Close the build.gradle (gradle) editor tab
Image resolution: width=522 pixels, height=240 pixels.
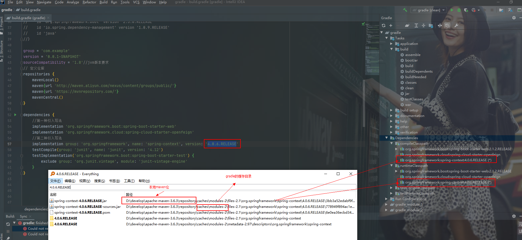pyautogui.click(x=49, y=18)
